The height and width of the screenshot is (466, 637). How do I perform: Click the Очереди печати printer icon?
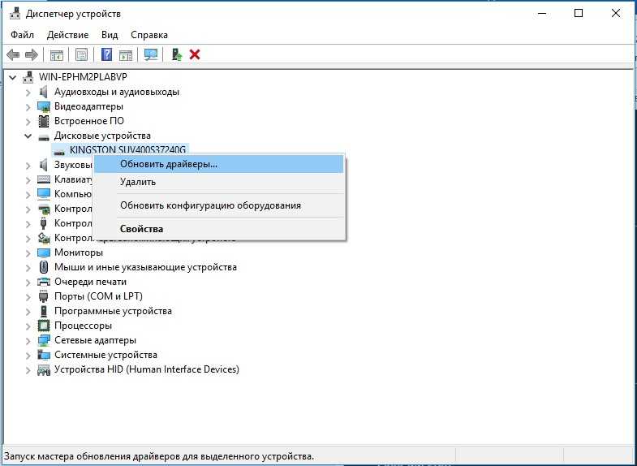point(44,282)
